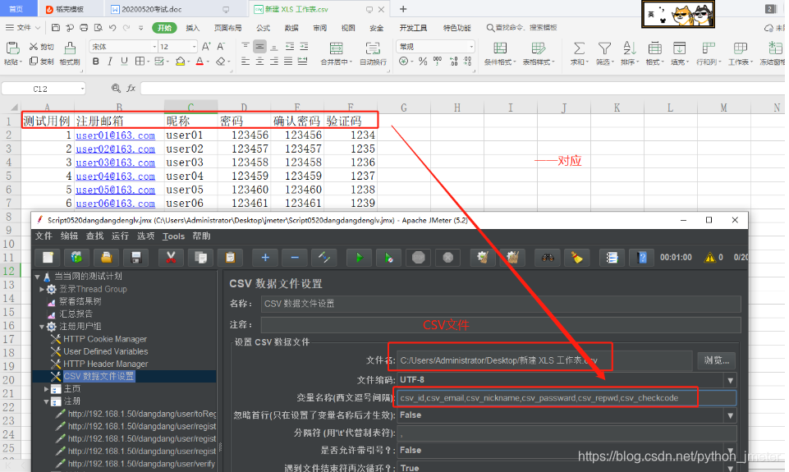
Task: Click the Paste (粘贴) icon in WPS ribbon
Action: (12, 48)
